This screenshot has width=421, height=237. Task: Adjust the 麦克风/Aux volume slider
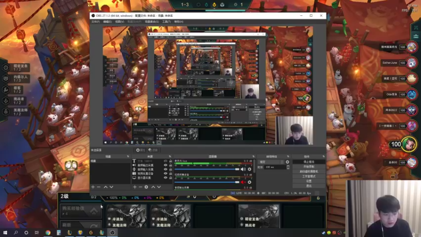tap(207, 169)
